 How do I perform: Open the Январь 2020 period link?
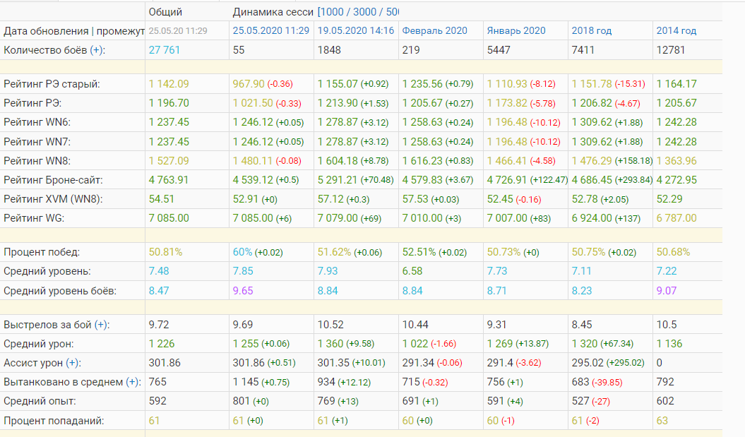[x=516, y=31]
